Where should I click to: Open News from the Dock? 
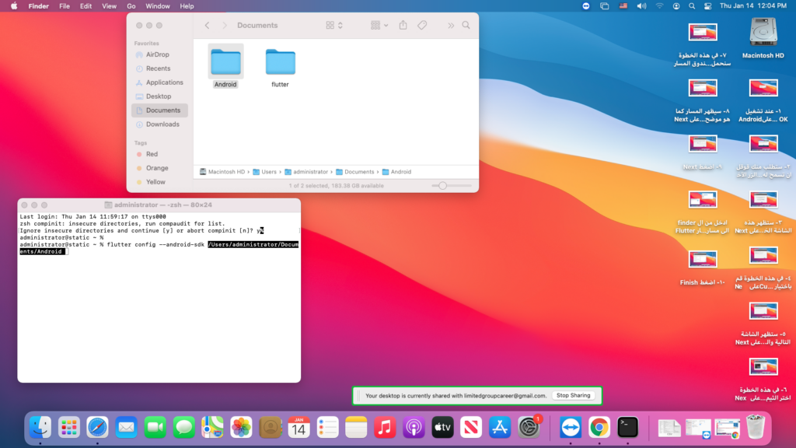471,427
